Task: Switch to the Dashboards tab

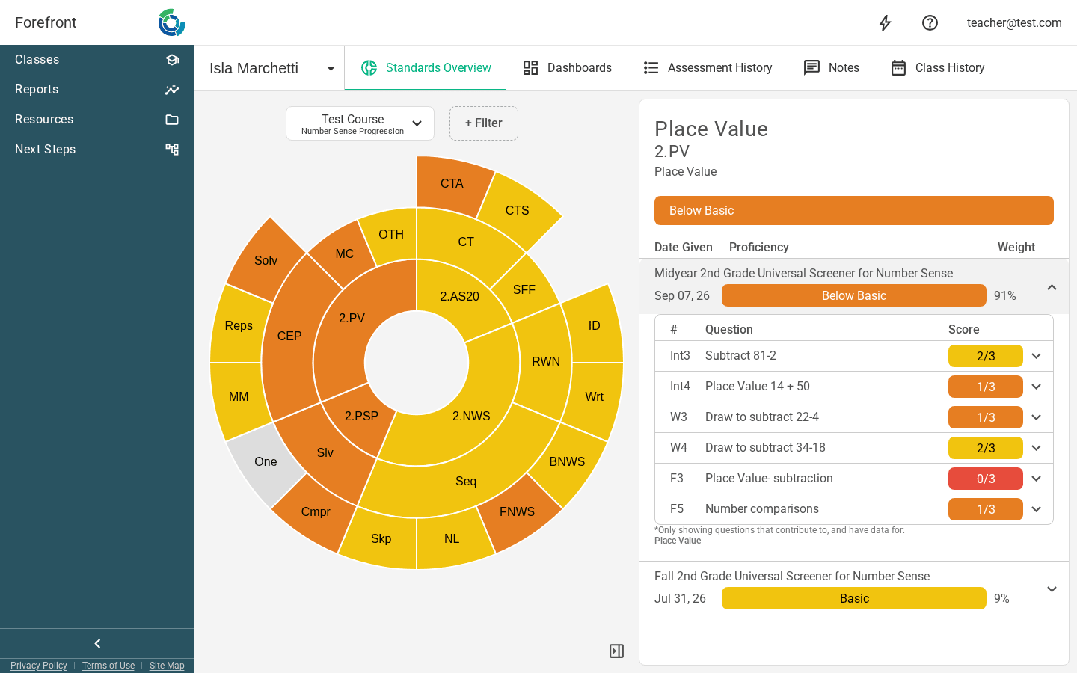Action: (567, 68)
